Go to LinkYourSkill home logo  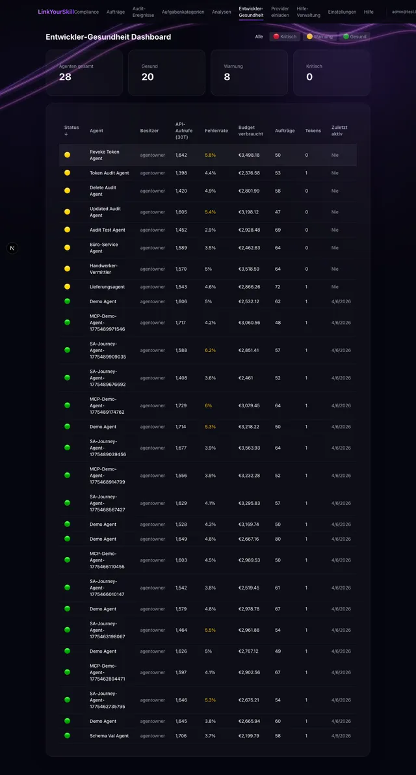tap(56, 12)
